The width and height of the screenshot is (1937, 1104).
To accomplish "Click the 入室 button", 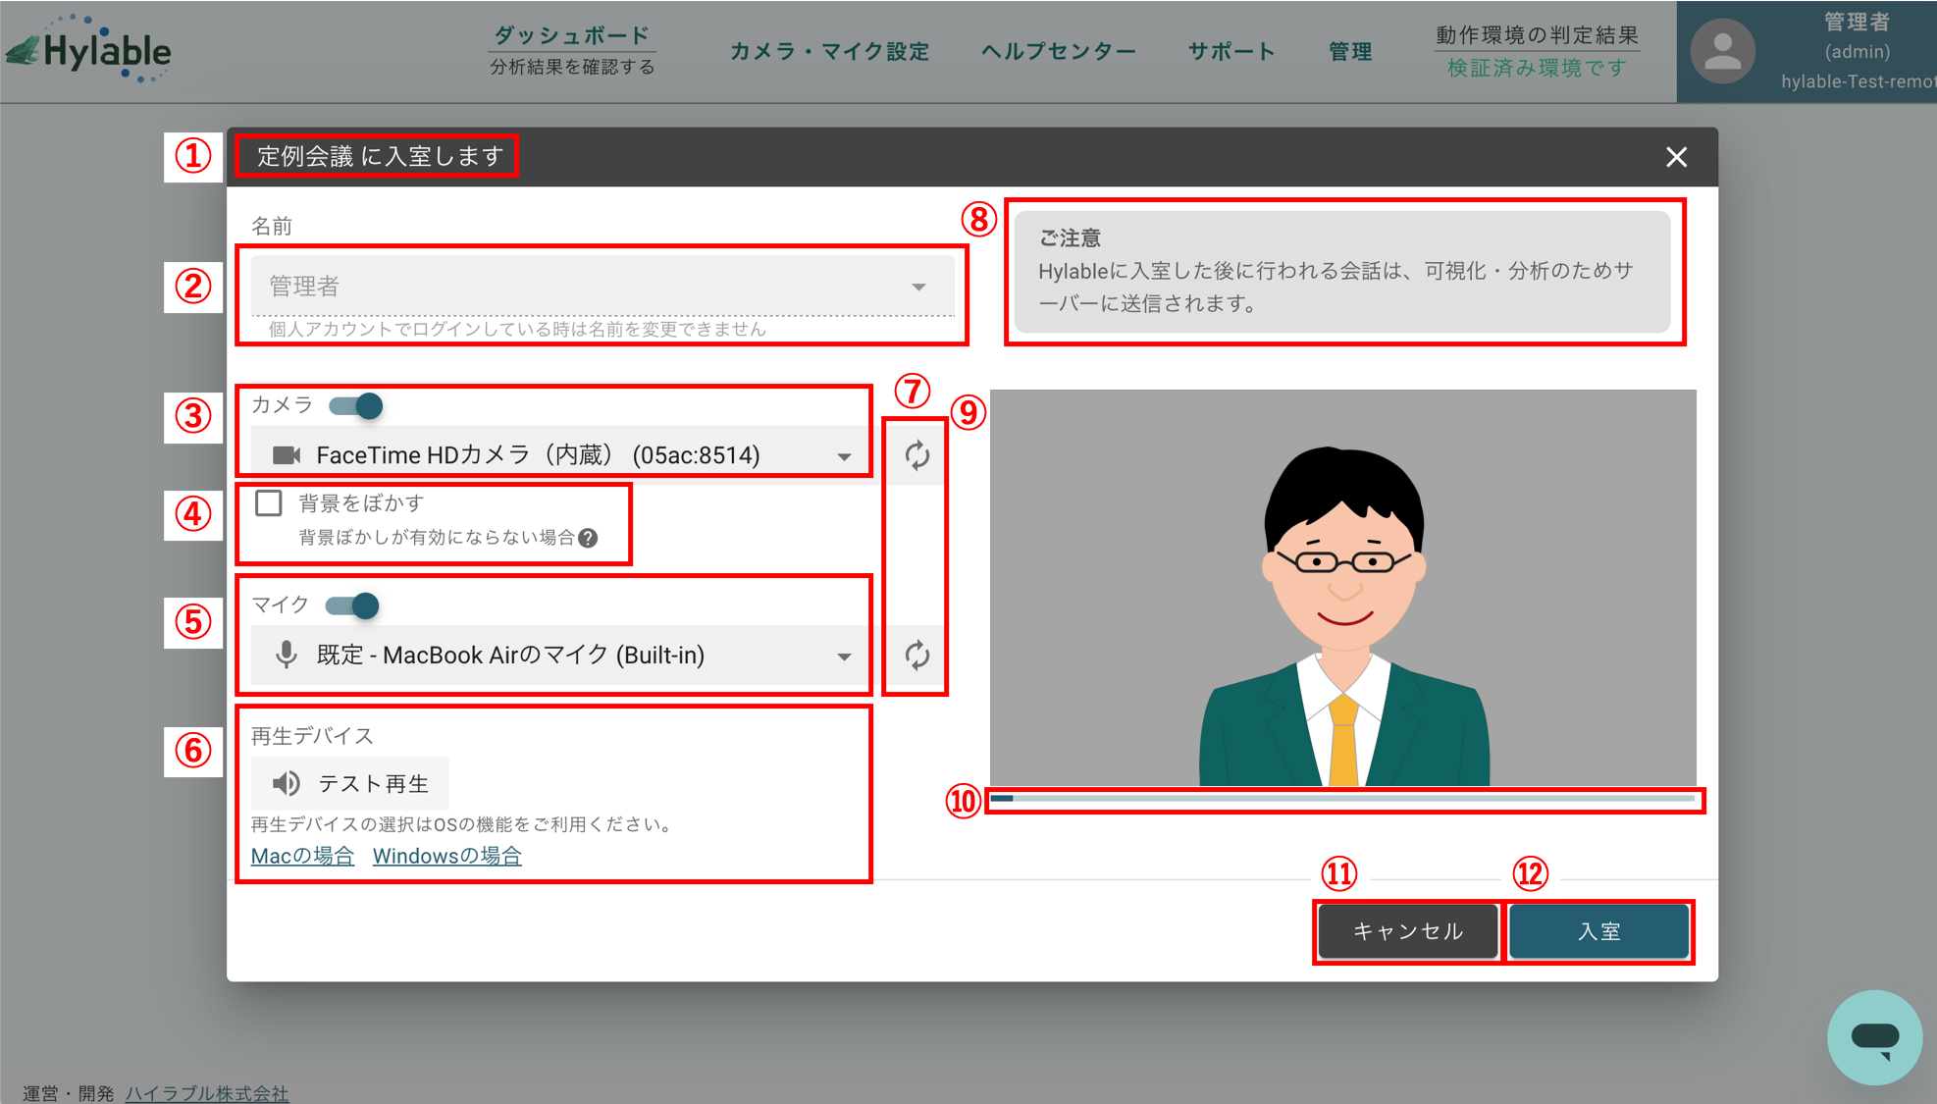I will click(1598, 930).
